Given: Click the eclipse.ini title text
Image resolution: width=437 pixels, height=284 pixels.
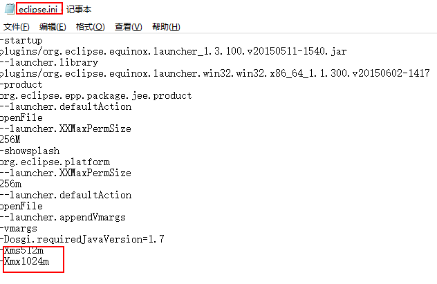Looking at the screenshot, I should 38,10.
